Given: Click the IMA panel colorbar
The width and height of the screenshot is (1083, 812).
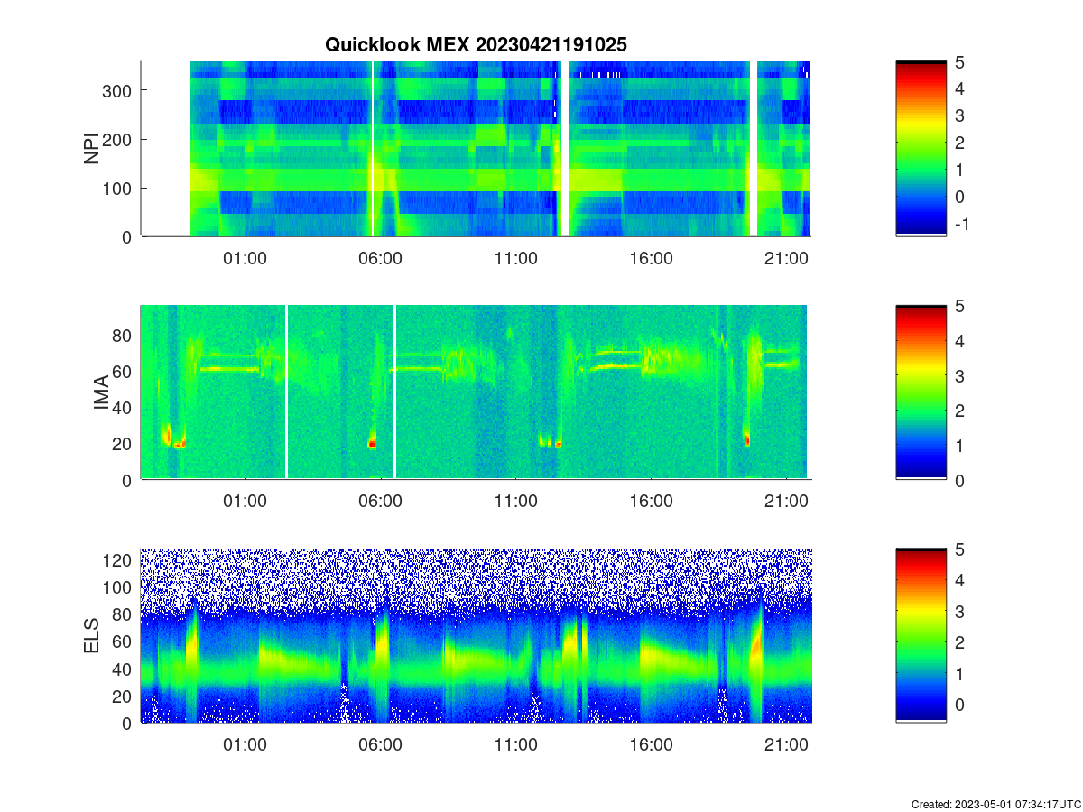Looking at the screenshot, I should pos(921,392).
